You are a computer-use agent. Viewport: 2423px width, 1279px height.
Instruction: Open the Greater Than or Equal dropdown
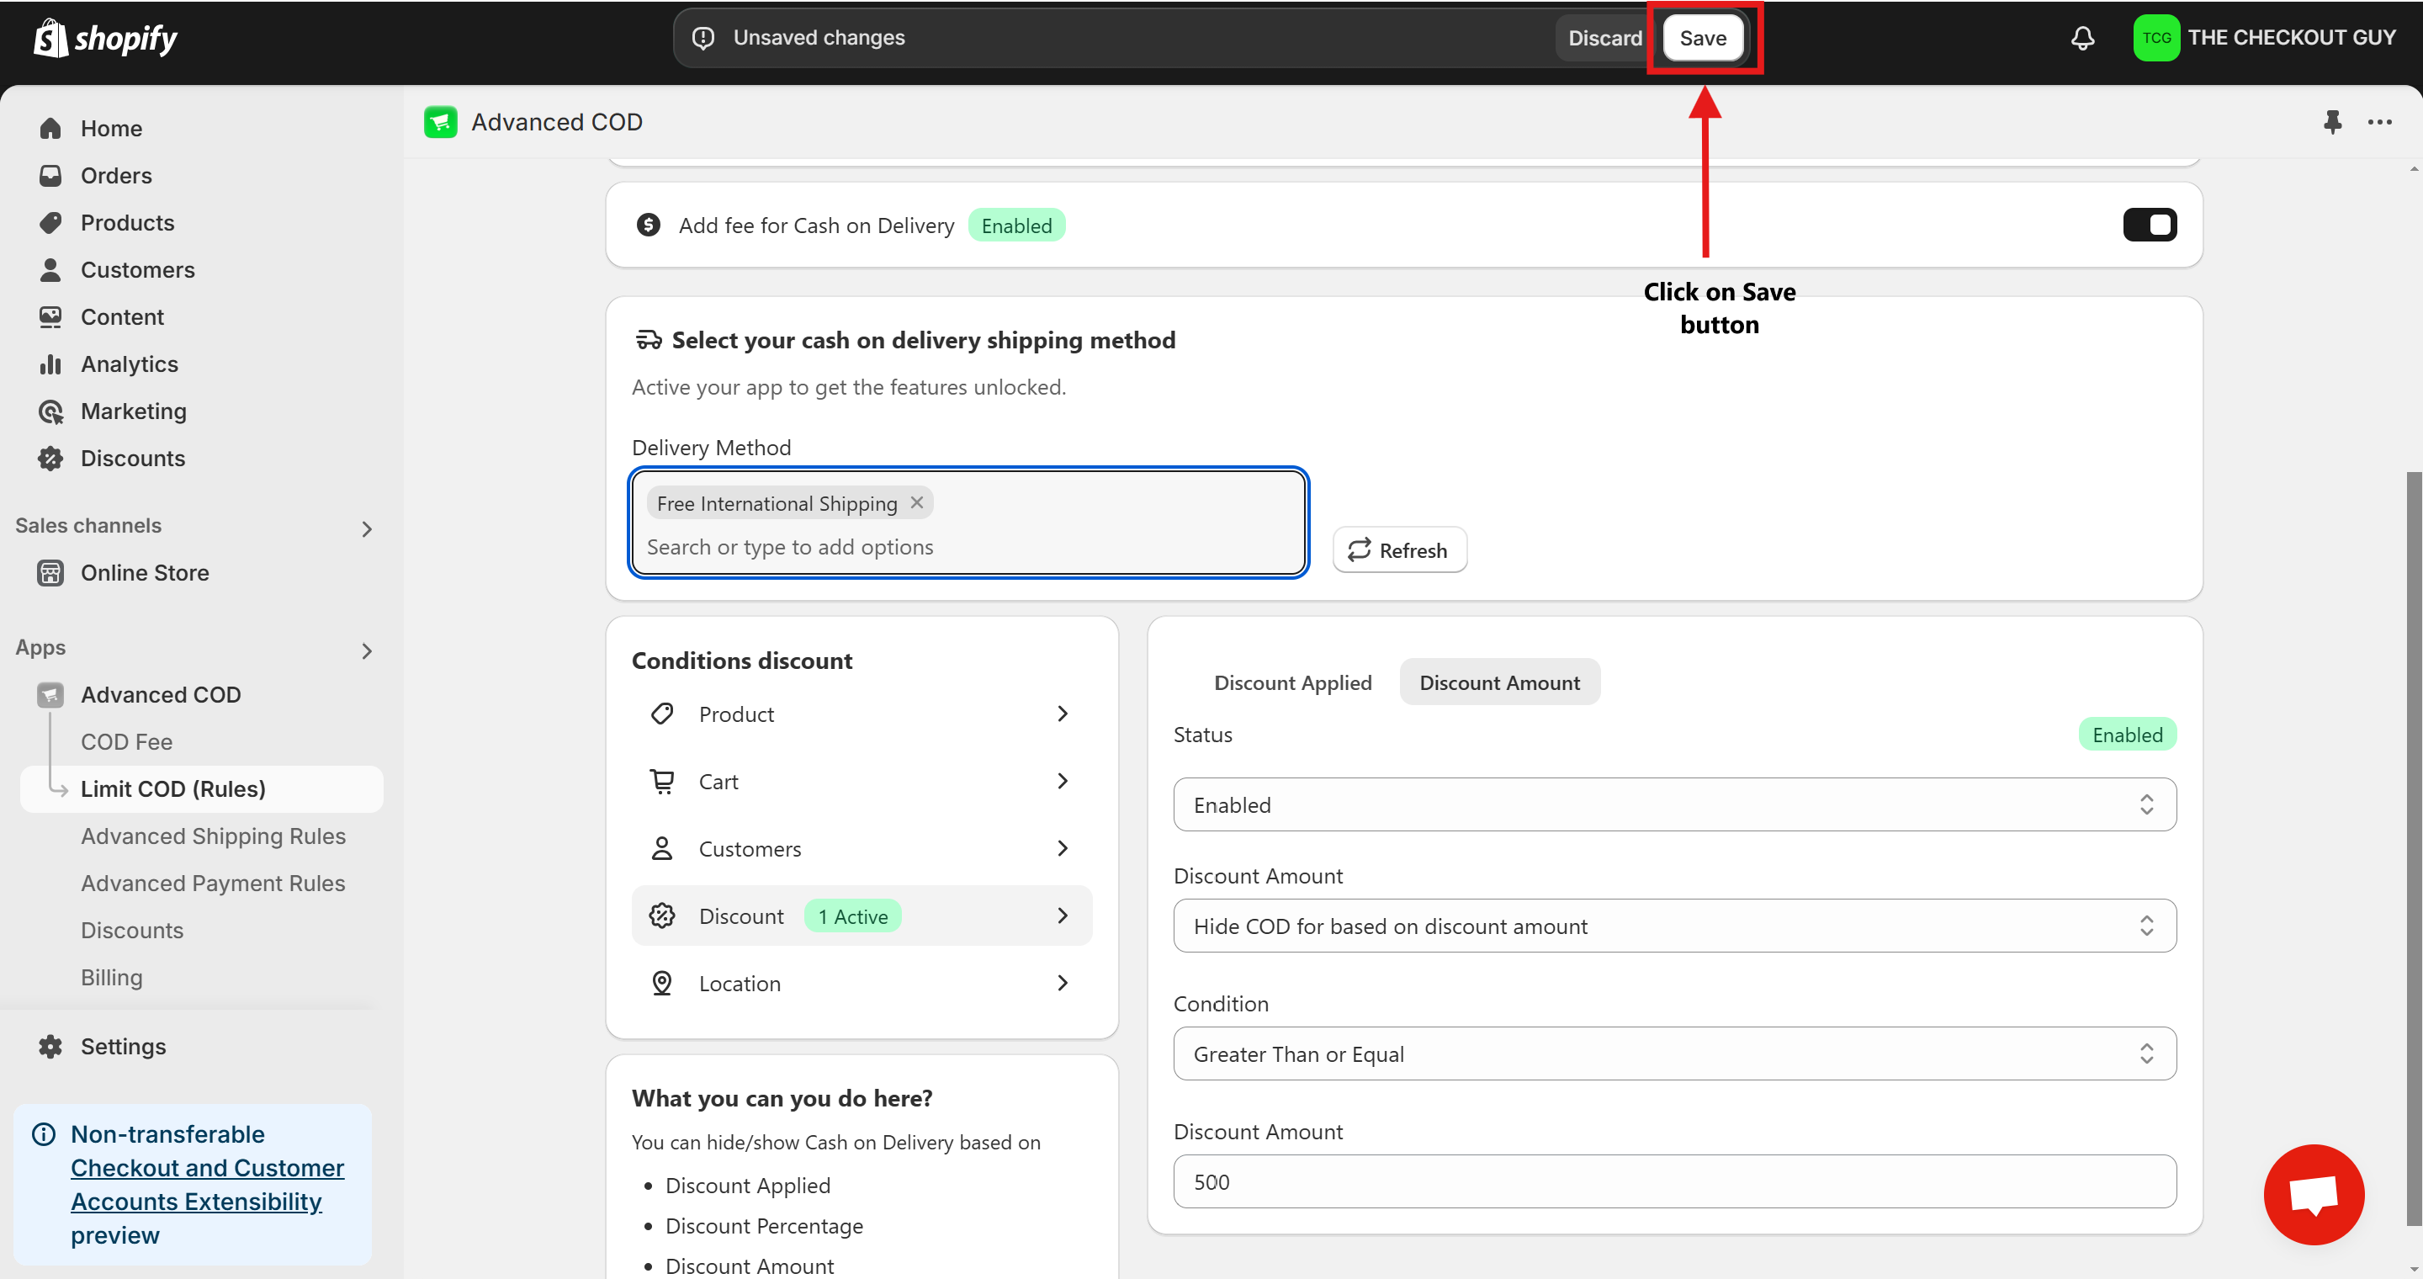pos(1674,1054)
